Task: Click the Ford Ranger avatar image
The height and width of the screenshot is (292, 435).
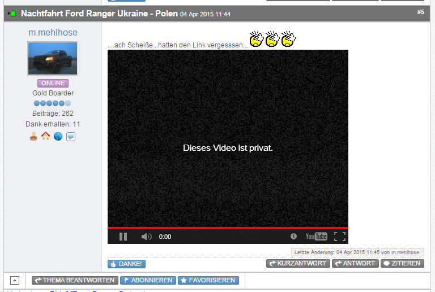Action: pyautogui.click(x=53, y=58)
